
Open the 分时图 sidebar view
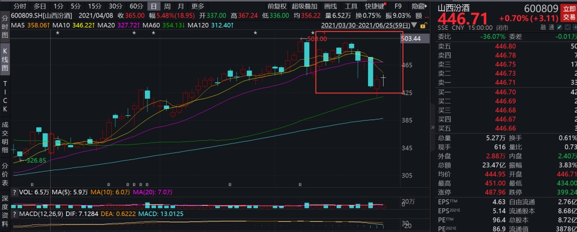pos(5,27)
